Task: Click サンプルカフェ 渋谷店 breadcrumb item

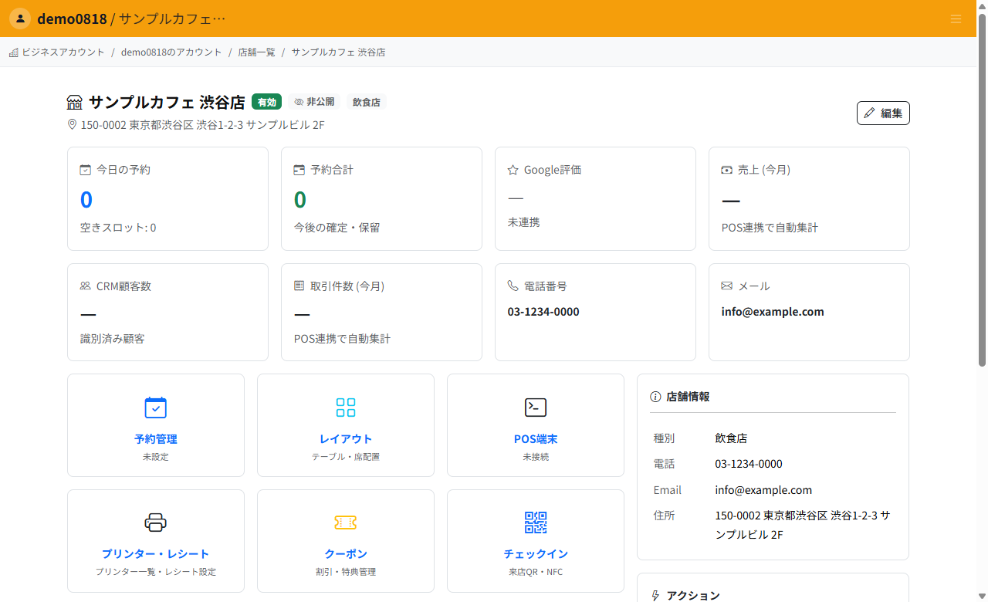Action: tap(338, 52)
